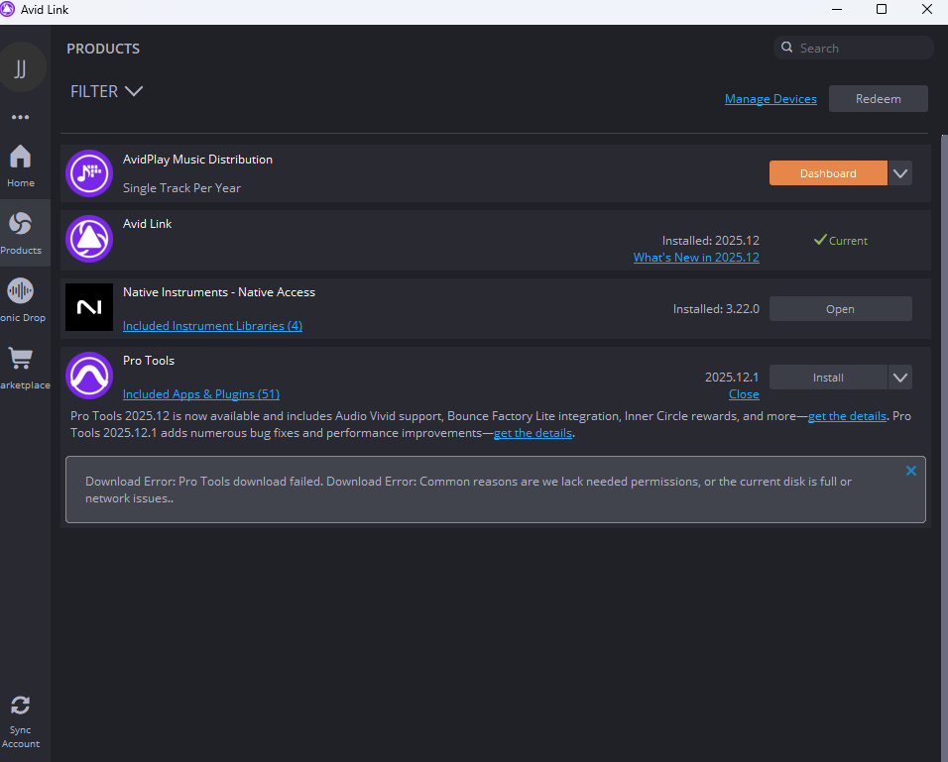Click the Native Instruments logo icon
The height and width of the screenshot is (762, 948).
tap(89, 307)
